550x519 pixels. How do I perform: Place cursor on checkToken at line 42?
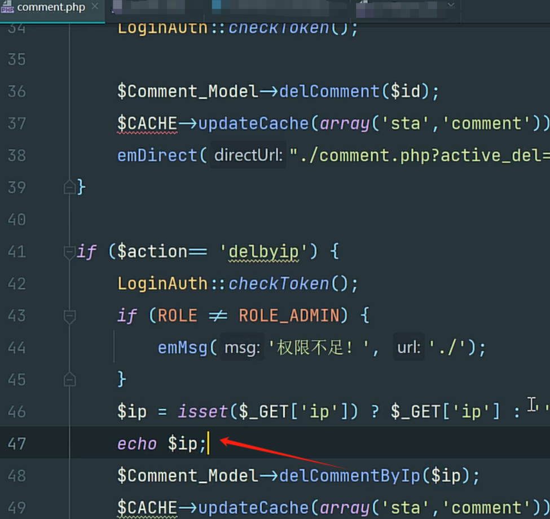[x=280, y=284]
